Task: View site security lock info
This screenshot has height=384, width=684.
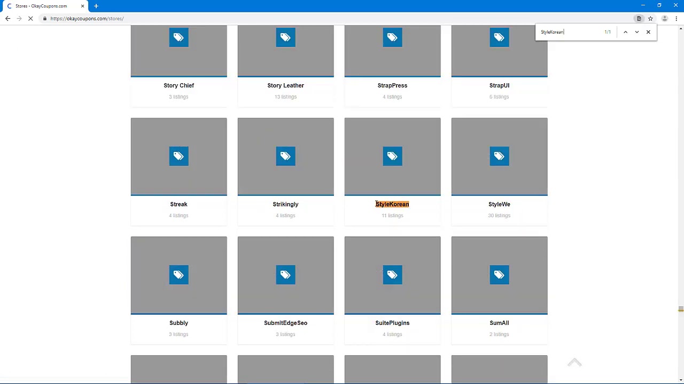Action: click(x=45, y=19)
